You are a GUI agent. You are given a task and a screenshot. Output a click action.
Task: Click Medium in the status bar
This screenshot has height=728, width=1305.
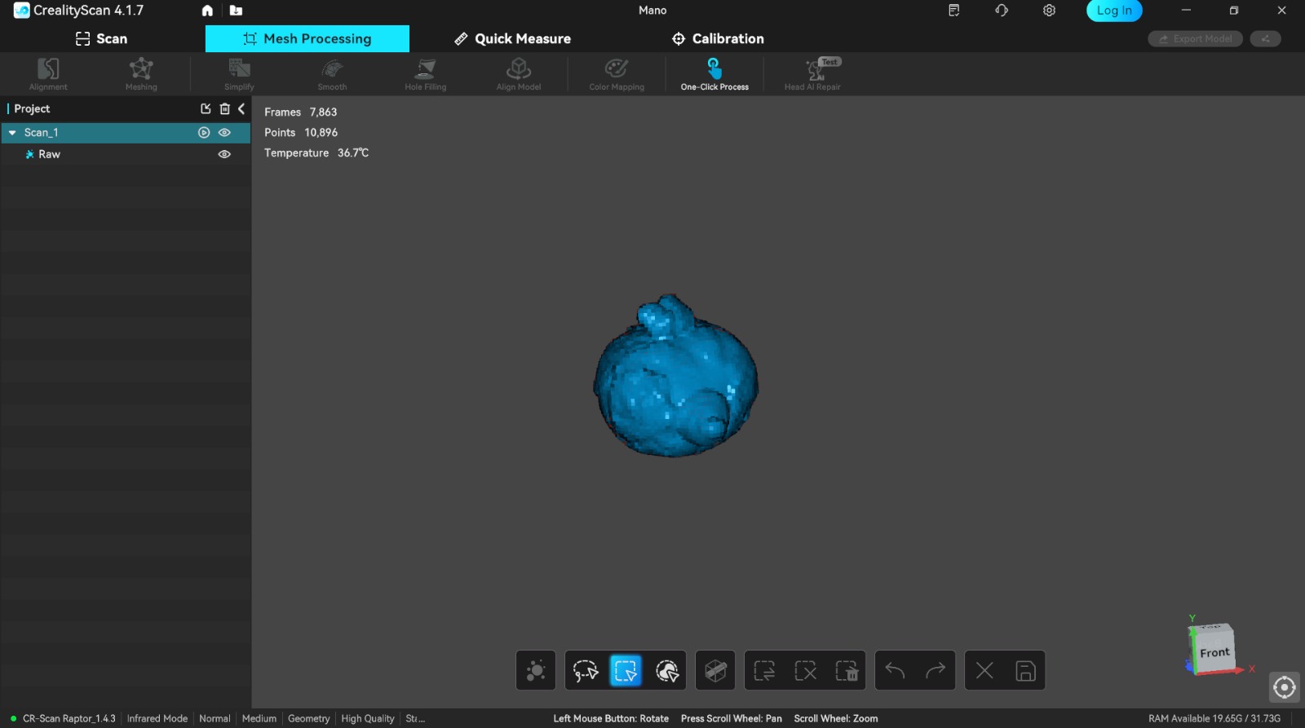259,718
